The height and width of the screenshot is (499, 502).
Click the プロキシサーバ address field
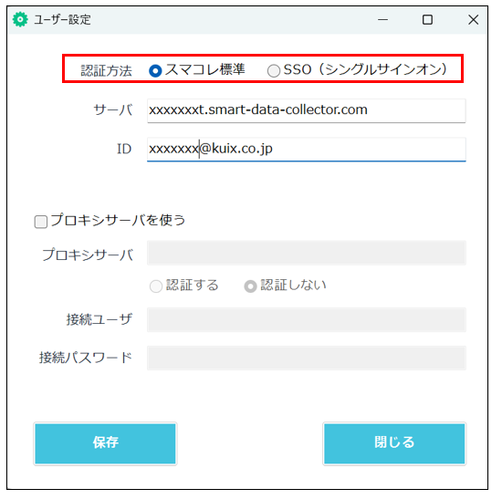[307, 253]
